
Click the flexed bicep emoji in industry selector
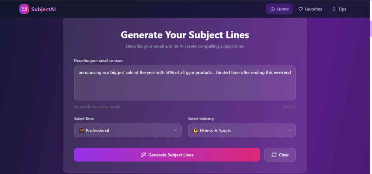195,131
